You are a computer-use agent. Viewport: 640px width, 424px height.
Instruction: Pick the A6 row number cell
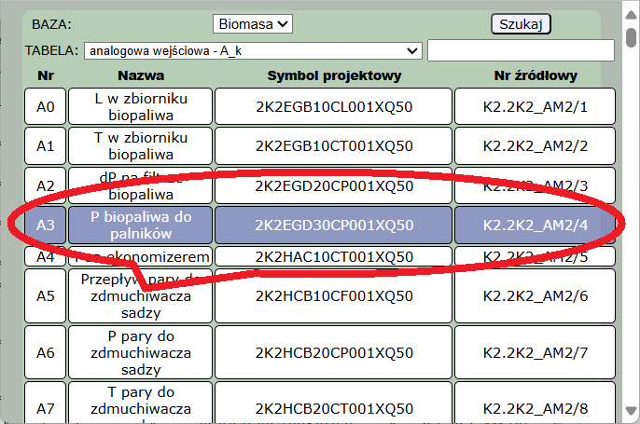pyautogui.click(x=46, y=353)
